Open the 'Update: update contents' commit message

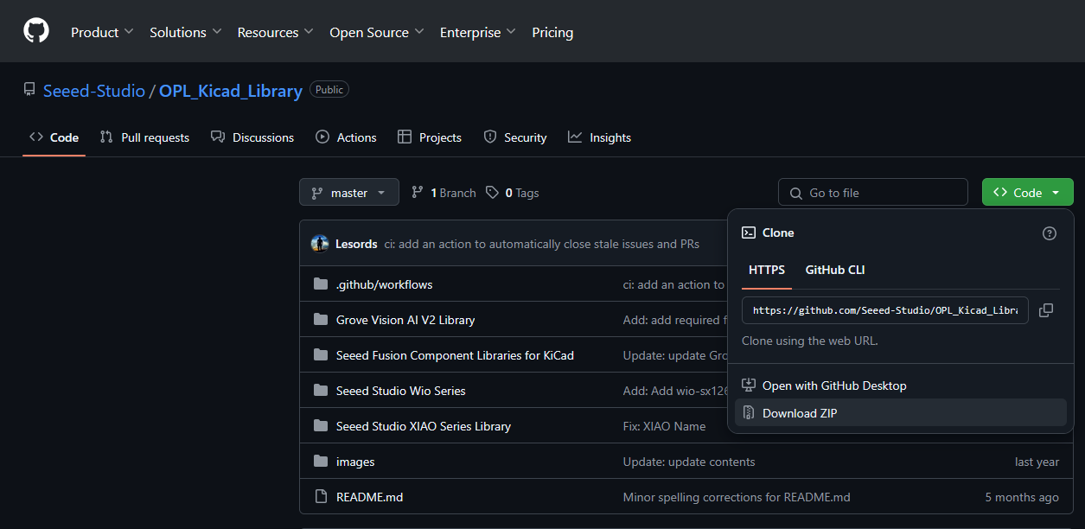tap(689, 462)
